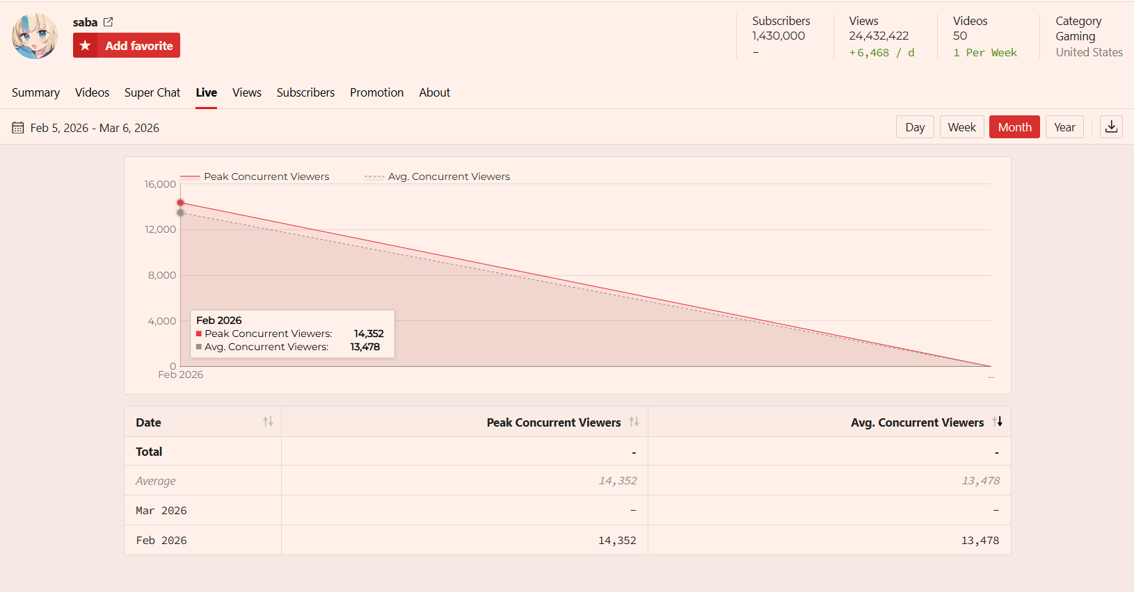Open saba's external channel link icon
The height and width of the screenshot is (592, 1134).
108,22
